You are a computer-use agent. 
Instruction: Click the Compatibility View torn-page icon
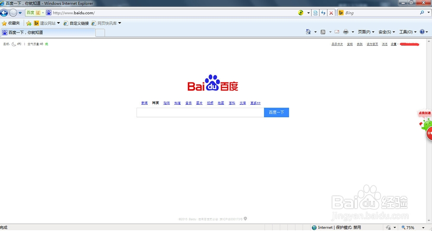tap(315, 13)
